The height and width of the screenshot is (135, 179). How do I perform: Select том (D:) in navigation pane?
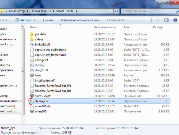7,106
